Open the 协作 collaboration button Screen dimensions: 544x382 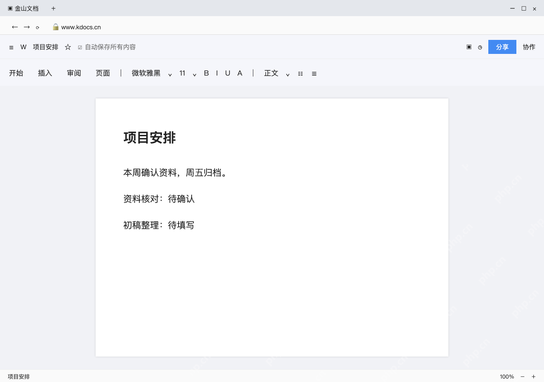(x=529, y=47)
